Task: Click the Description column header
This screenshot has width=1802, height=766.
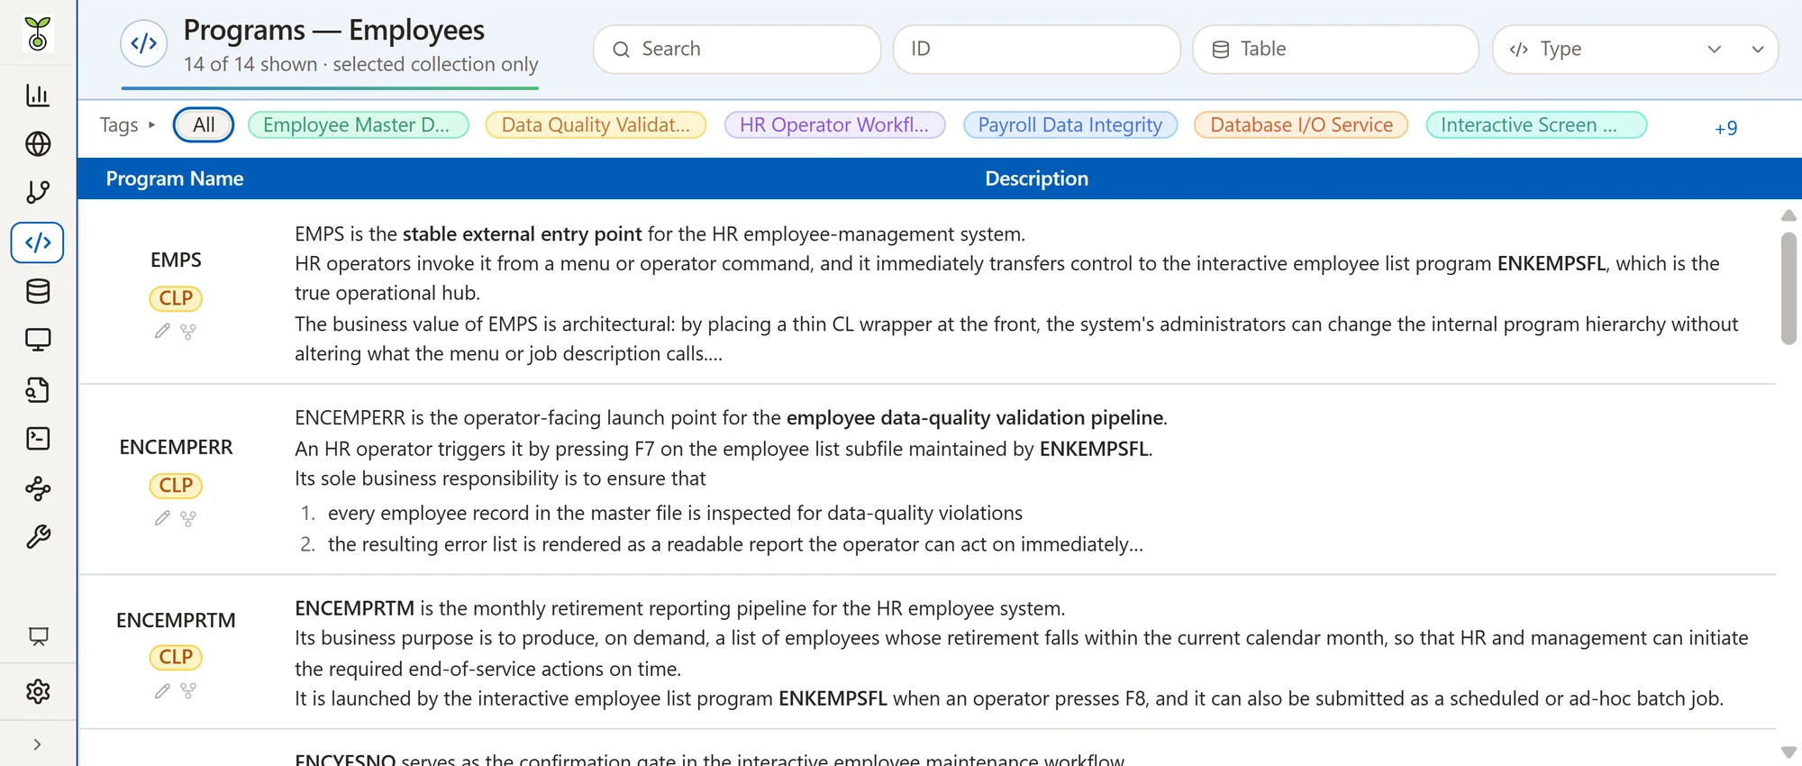Action: [x=1036, y=178]
